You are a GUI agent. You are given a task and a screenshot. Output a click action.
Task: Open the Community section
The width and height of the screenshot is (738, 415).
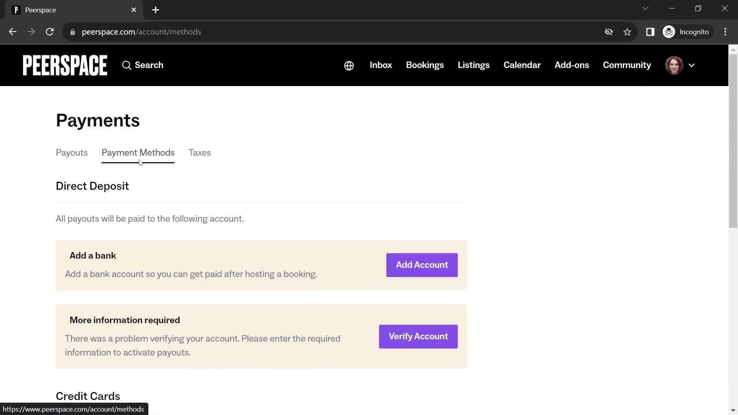pyautogui.click(x=627, y=65)
